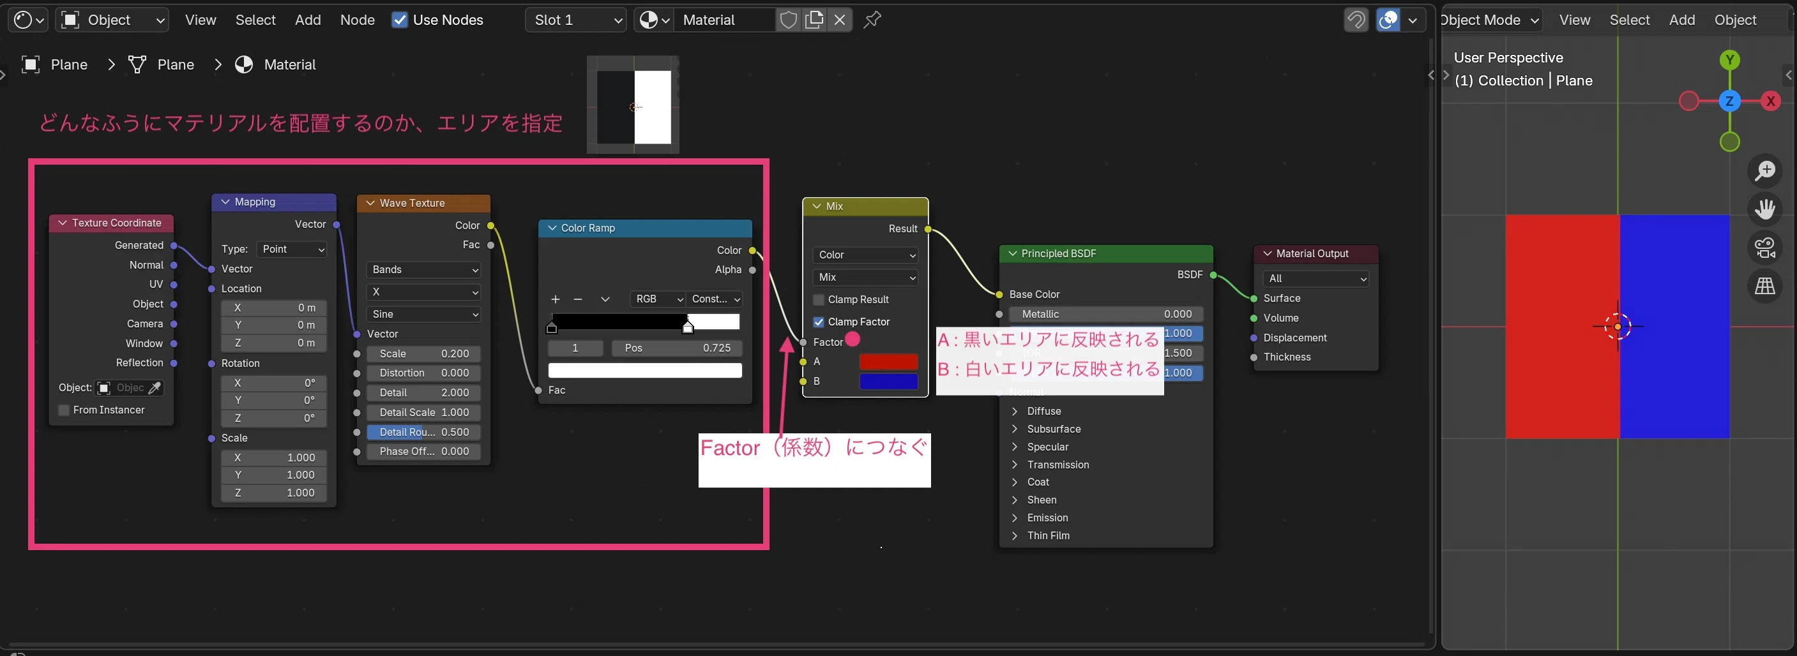Open the Add menu in node editor
Screen dimensions: 1797x656
pyautogui.click(x=308, y=20)
